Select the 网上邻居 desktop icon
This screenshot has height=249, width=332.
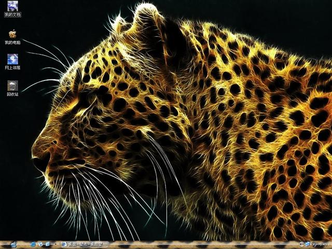coord(12,62)
